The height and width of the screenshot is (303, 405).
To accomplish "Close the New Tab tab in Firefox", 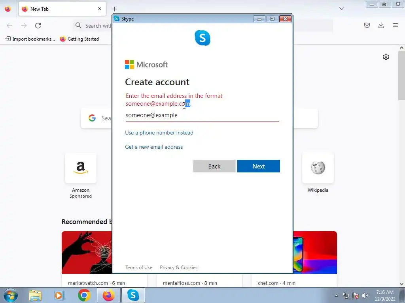I will [x=99, y=9].
